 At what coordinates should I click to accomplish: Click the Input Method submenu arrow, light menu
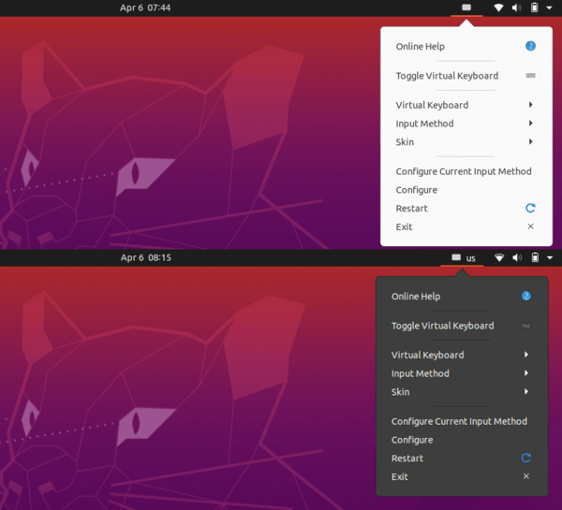pyautogui.click(x=531, y=124)
